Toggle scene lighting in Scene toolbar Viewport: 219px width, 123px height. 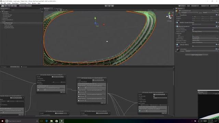pos(61,10)
